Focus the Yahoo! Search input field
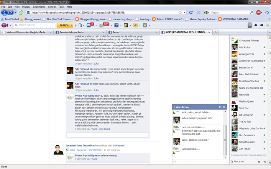 tap(34, 25)
